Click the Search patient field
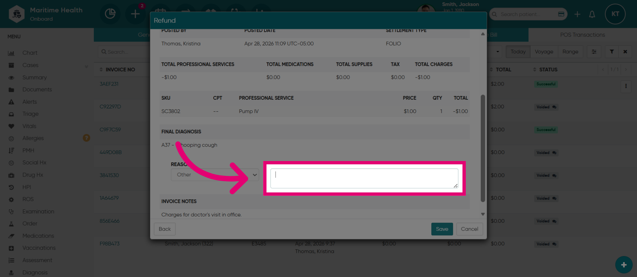Screen dimensions: 637x277 528,14
